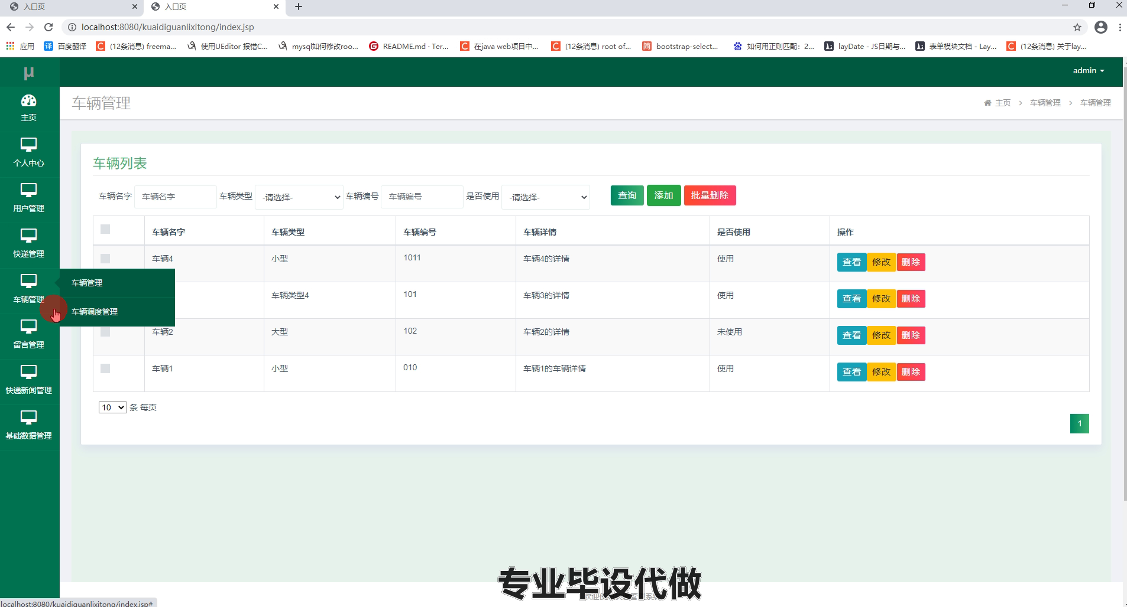Click the 车辆管理 sidebar monitor icon
1127x607 pixels.
point(28,281)
